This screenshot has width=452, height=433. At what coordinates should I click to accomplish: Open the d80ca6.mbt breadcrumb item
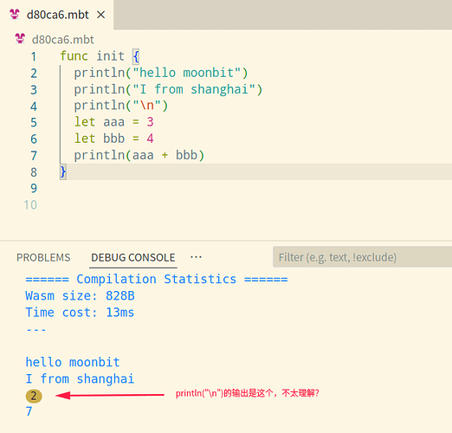click(63, 40)
